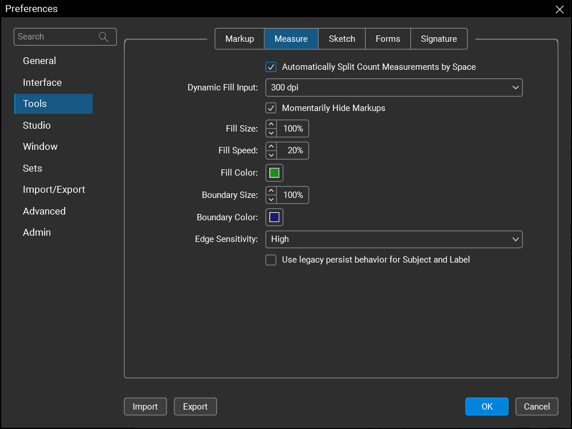Uncheck Automatically Split Count Measurements by Space
The width and height of the screenshot is (572, 429).
click(x=271, y=67)
